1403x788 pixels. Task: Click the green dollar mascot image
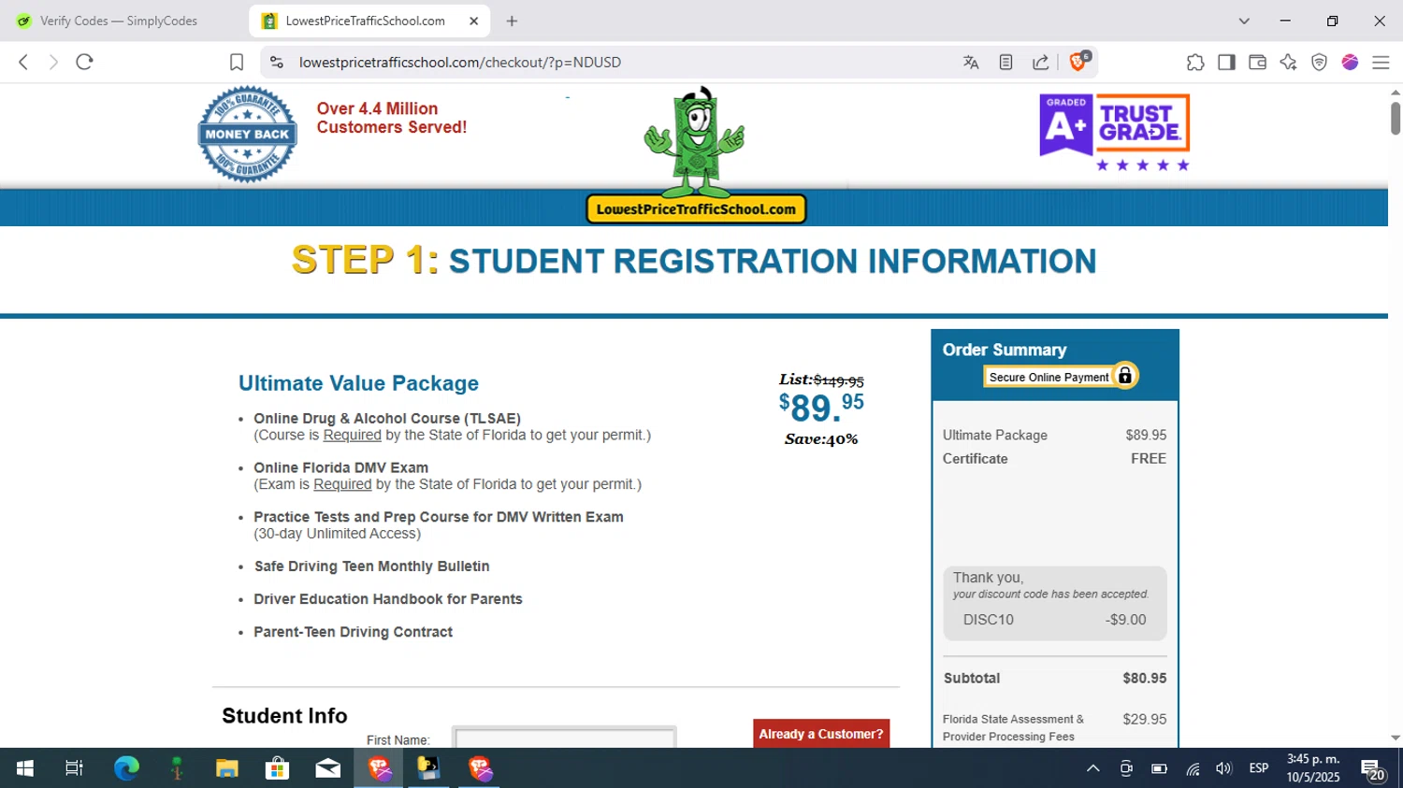(694, 140)
